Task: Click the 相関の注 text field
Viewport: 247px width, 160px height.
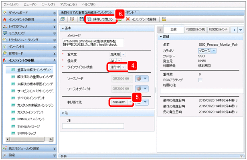Action: [x=202, y=91]
